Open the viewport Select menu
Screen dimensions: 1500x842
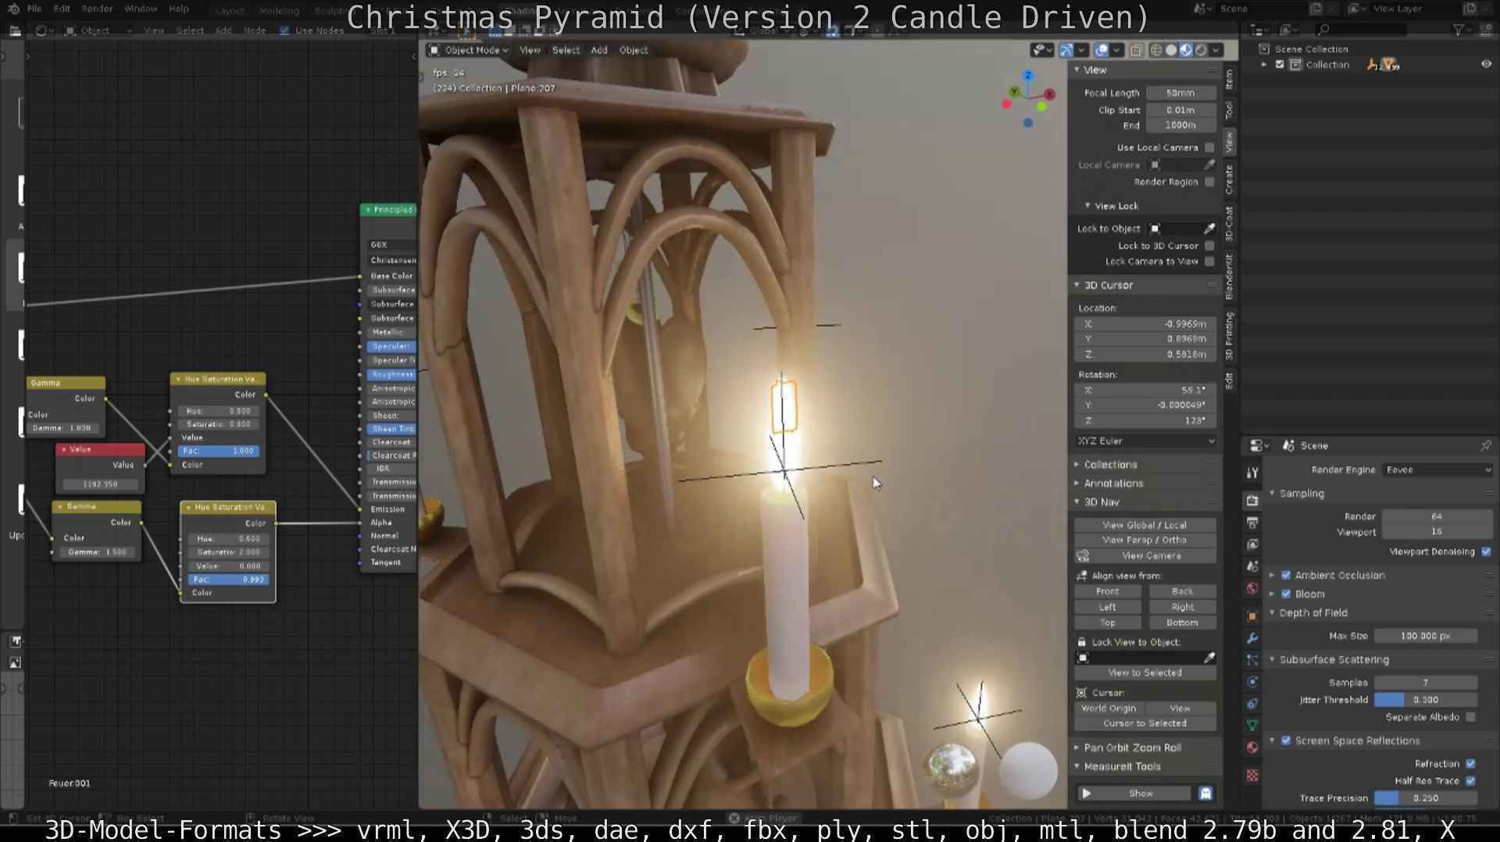pos(566,50)
